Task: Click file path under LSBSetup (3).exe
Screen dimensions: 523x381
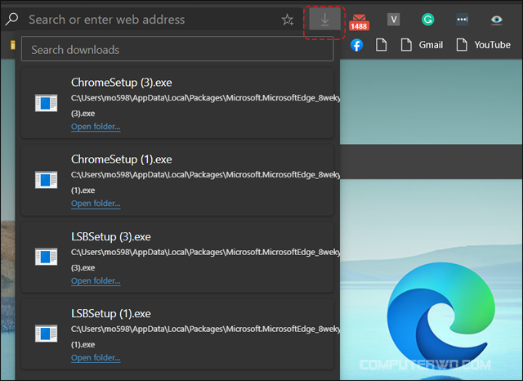Action: point(205,259)
